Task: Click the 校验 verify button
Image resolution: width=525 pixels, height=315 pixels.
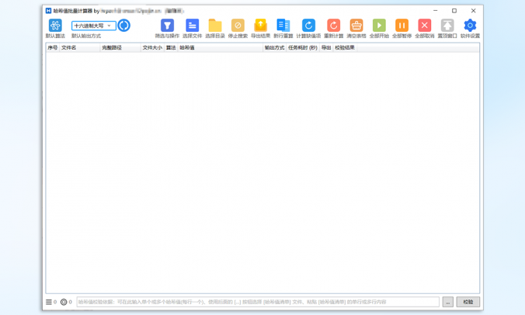Action: [468, 302]
